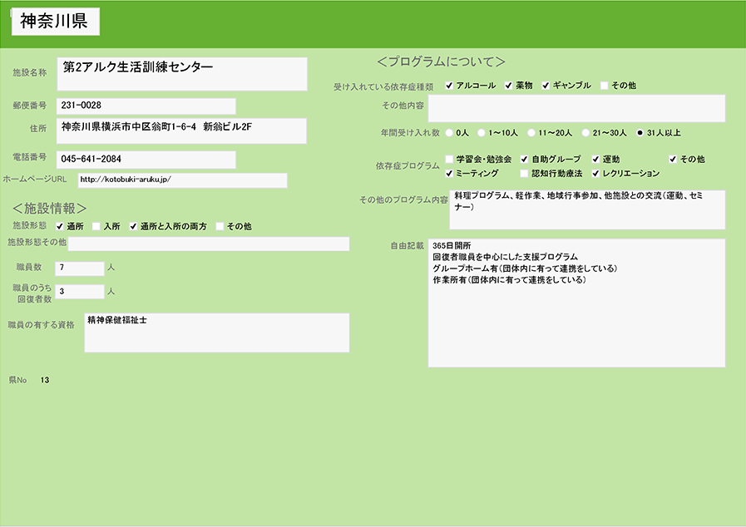The height and width of the screenshot is (527, 746).
Task: Click the ホームページURL field
Action: [182, 180]
